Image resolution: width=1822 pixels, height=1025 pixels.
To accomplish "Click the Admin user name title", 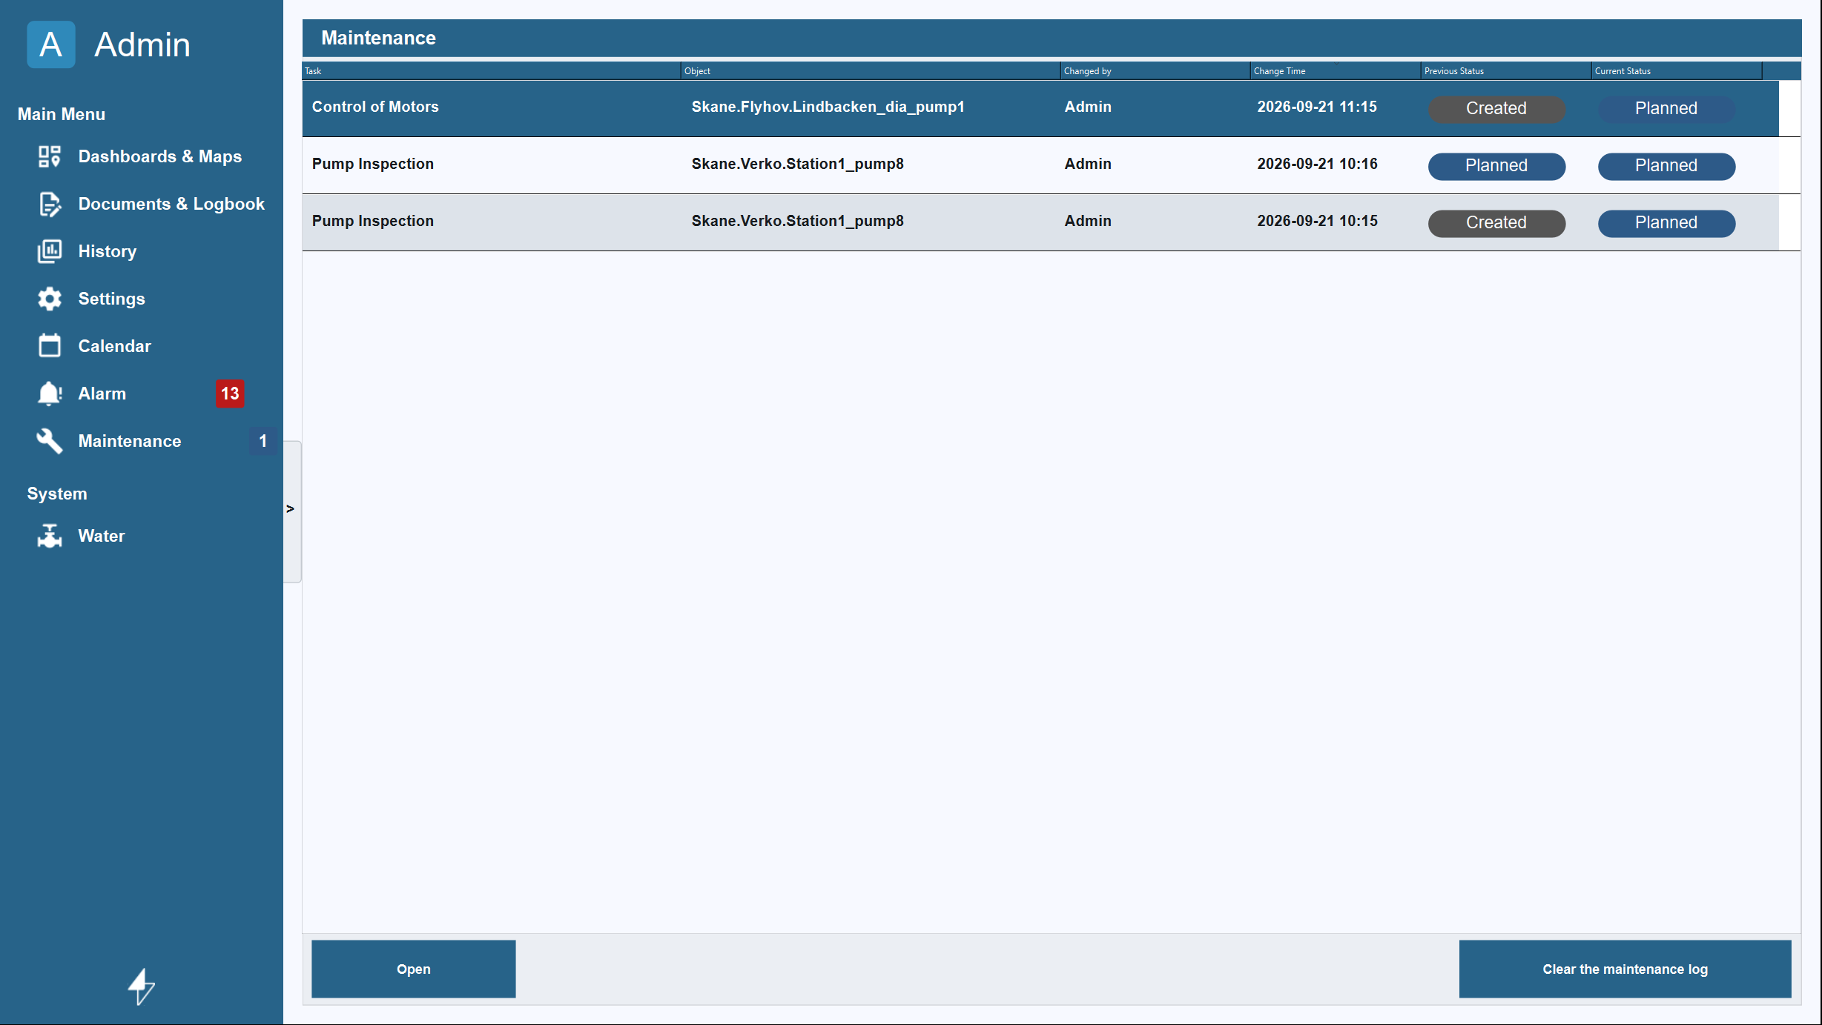I will pos(142,45).
